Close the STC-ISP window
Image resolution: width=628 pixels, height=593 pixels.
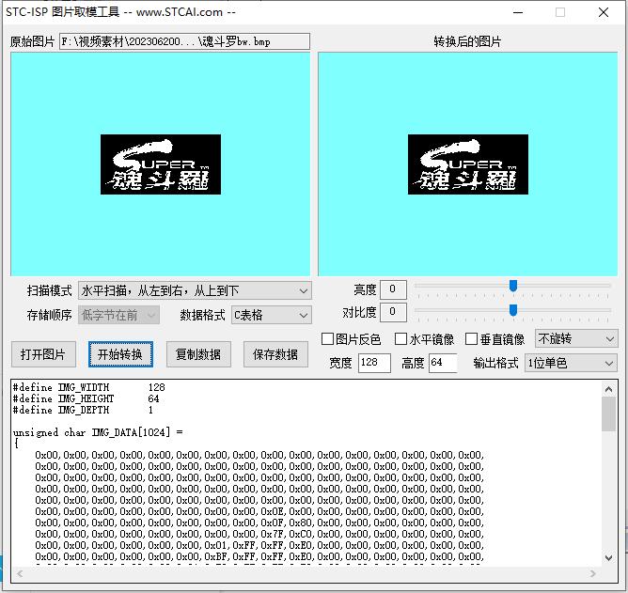604,12
